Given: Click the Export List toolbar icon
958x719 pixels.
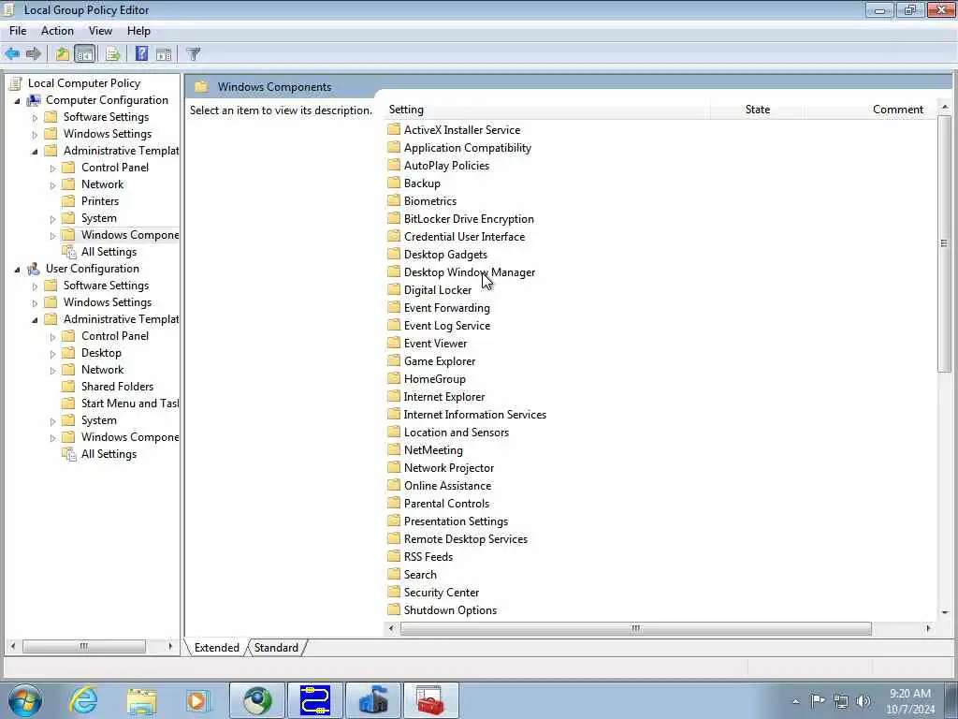Looking at the screenshot, I should (x=112, y=53).
